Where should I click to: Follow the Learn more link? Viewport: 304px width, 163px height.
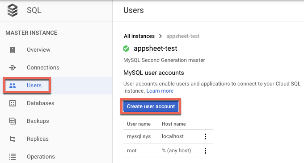(x=160, y=91)
